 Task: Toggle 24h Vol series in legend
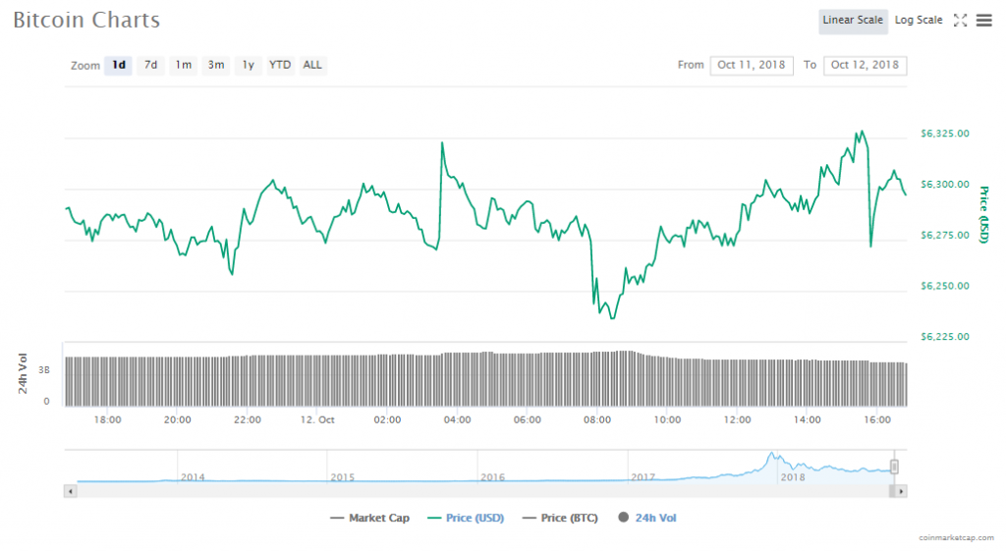coord(646,518)
